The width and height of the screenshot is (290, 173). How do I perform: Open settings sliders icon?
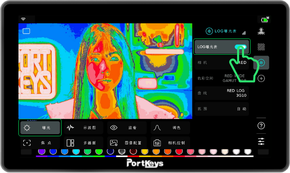261,141
